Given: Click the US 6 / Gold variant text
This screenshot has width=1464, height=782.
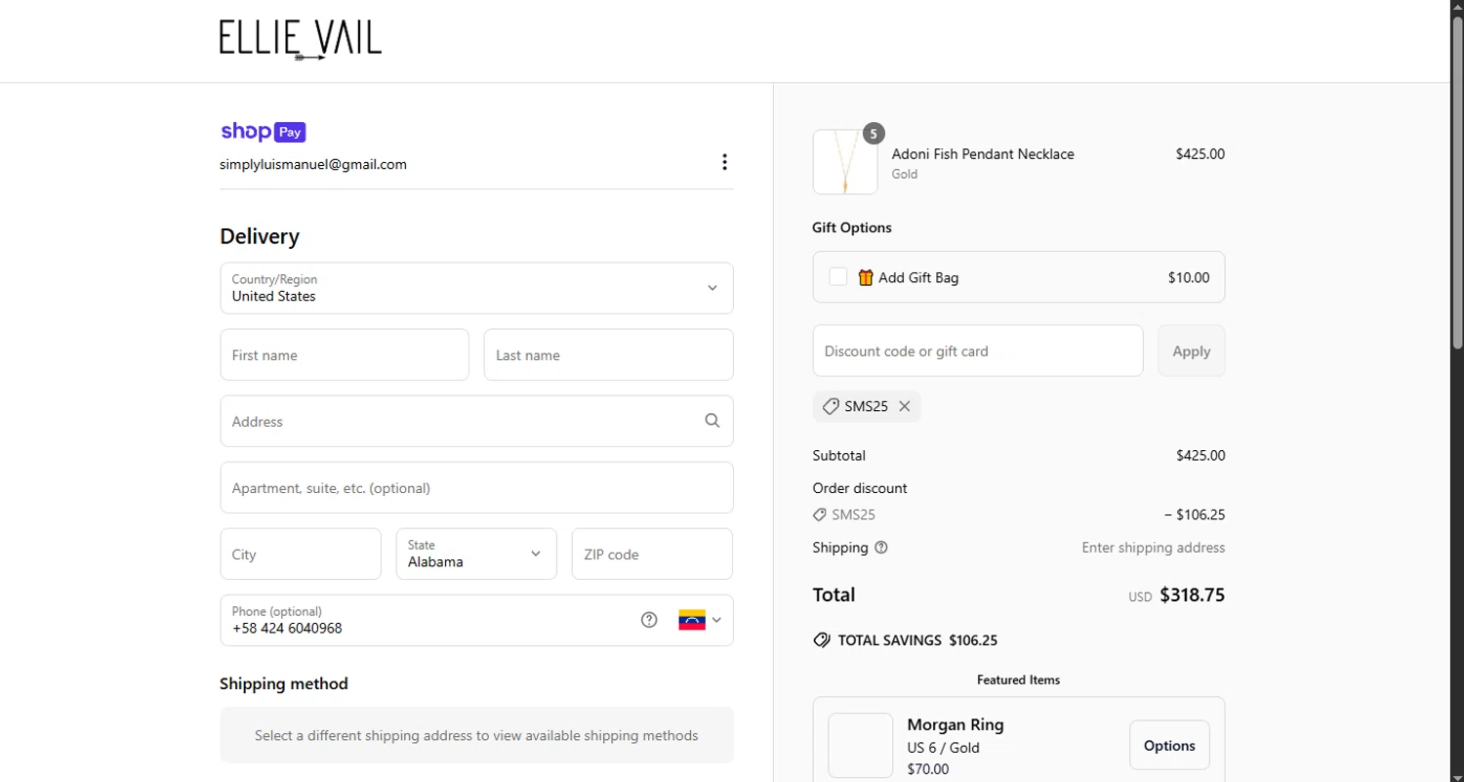Looking at the screenshot, I should tap(944, 748).
